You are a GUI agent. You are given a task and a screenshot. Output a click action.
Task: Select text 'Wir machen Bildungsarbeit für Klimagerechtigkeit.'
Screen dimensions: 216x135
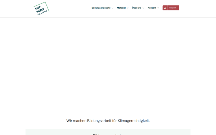[108, 121]
